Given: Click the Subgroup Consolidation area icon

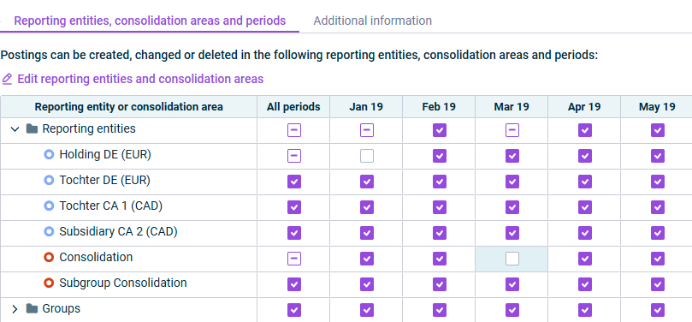Looking at the screenshot, I should [x=49, y=283].
